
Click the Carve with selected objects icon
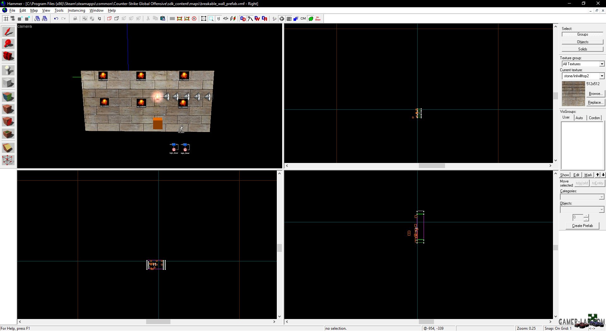(75, 19)
